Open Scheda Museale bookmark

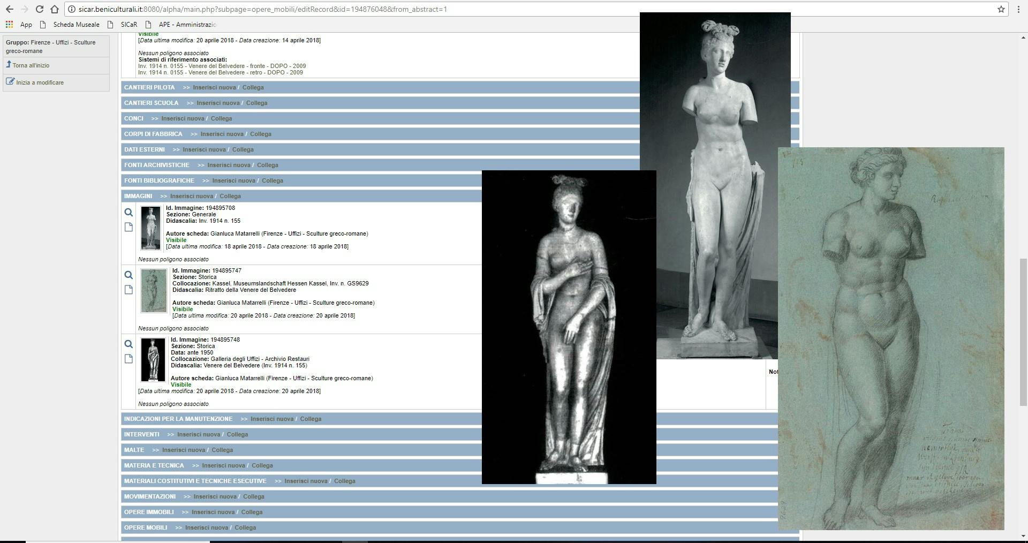pyautogui.click(x=71, y=25)
